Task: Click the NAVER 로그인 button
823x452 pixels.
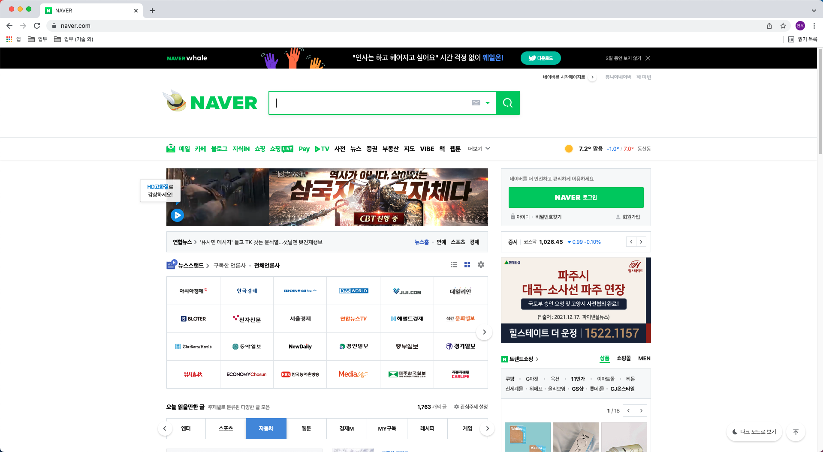Action: pyautogui.click(x=576, y=198)
